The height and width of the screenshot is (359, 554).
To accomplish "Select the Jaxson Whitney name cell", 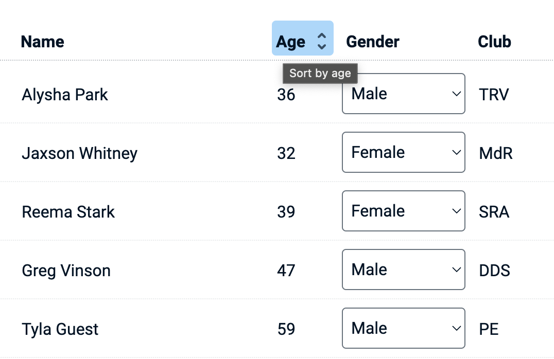I will tap(79, 153).
